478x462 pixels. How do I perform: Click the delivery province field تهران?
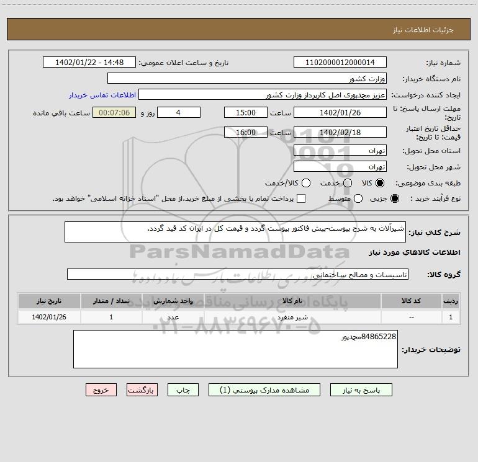pos(340,150)
